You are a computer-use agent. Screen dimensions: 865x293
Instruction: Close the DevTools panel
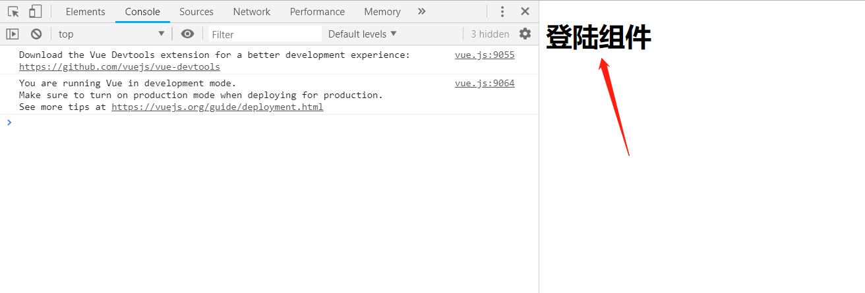[525, 11]
